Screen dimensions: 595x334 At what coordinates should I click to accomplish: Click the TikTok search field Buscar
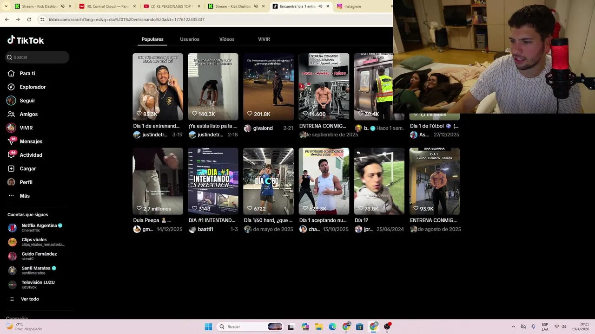click(37, 57)
